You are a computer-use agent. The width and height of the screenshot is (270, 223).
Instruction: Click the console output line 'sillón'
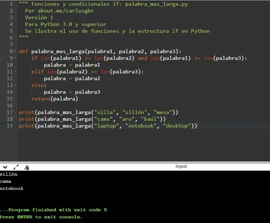[x=9, y=174]
